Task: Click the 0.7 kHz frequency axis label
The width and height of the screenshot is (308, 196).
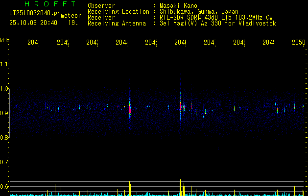Action: coord(4,162)
